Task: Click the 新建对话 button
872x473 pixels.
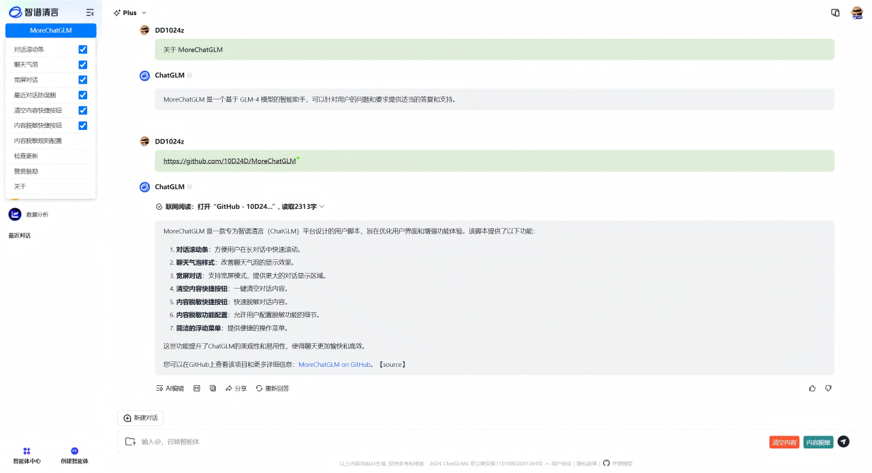Action: 140,418
